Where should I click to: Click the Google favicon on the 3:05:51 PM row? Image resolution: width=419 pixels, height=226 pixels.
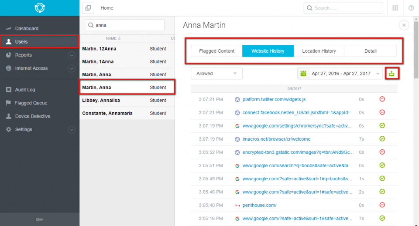point(237,165)
